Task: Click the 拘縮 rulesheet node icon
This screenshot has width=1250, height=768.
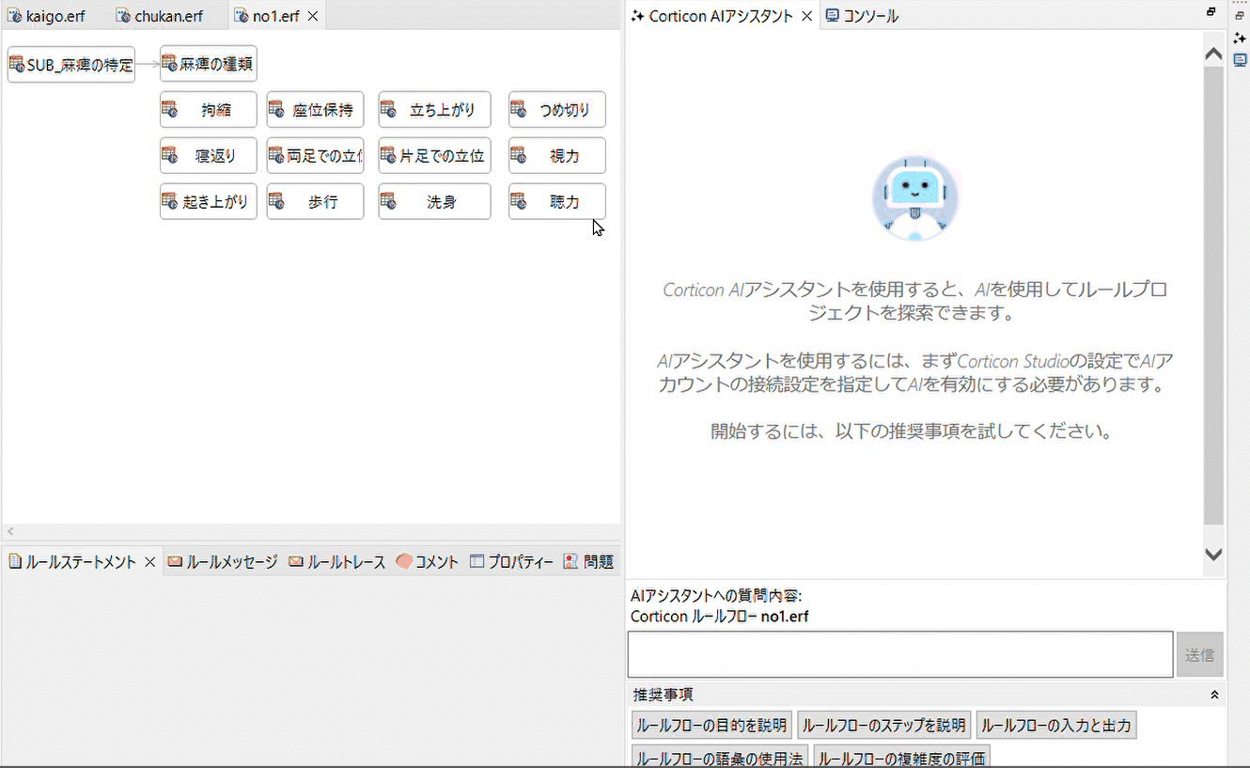Action: pyautogui.click(x=169, y=109)
